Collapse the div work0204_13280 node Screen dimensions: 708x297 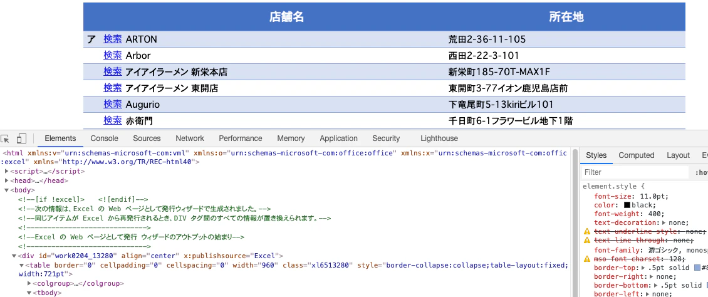pyautogui.click(x=14, y=256)
